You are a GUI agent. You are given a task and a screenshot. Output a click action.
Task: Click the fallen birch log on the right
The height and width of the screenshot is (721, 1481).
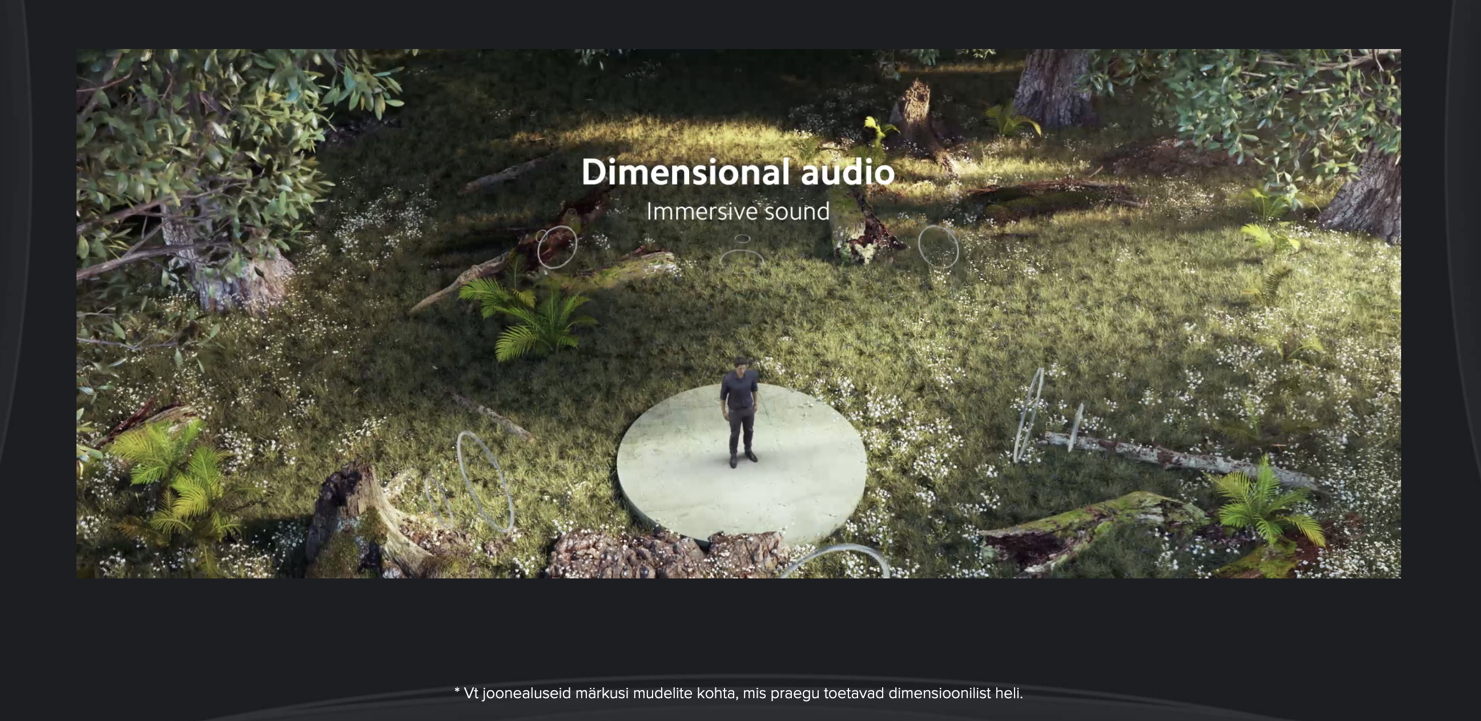click(1178, 460)
